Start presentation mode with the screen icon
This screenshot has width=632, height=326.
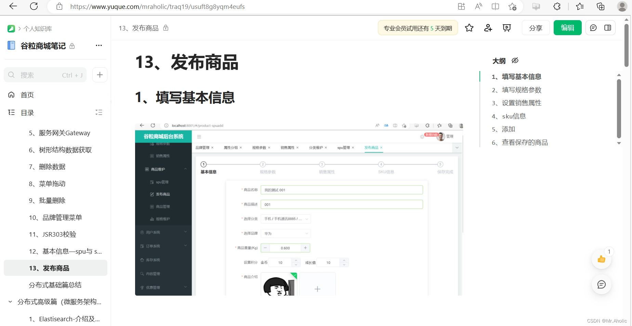[506, 28]
